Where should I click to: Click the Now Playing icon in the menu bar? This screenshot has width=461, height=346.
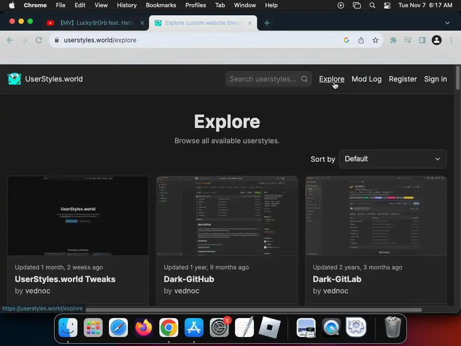pos(341,5)
